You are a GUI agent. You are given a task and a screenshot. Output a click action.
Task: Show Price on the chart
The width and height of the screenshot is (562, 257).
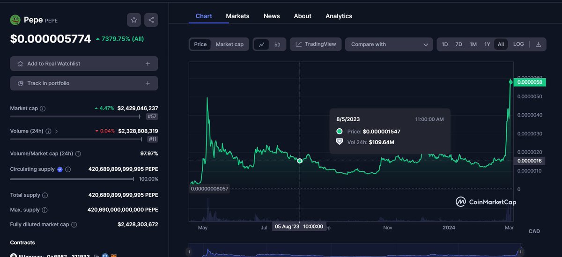pyautogui.click(x=200, y=44)
